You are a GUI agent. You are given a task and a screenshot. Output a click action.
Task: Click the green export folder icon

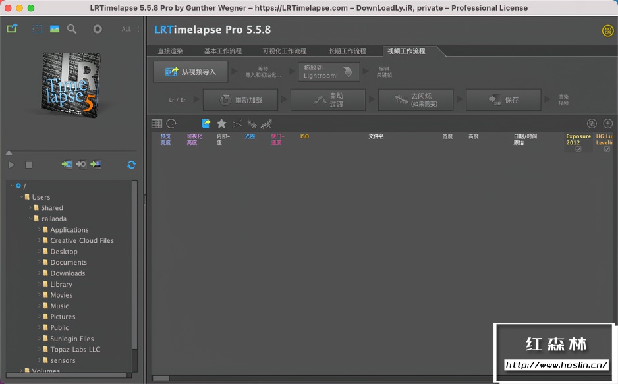13,28
